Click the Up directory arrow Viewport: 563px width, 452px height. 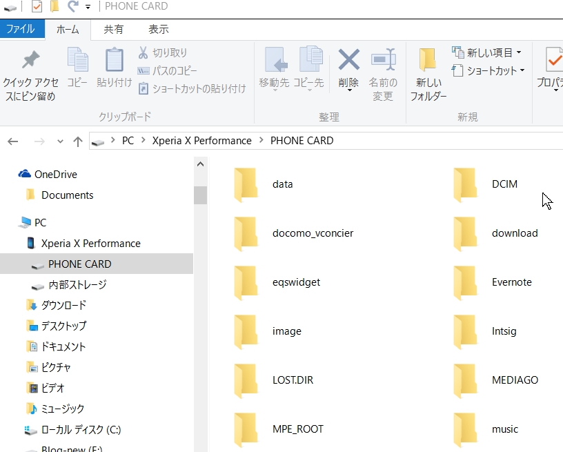point(78,141)
